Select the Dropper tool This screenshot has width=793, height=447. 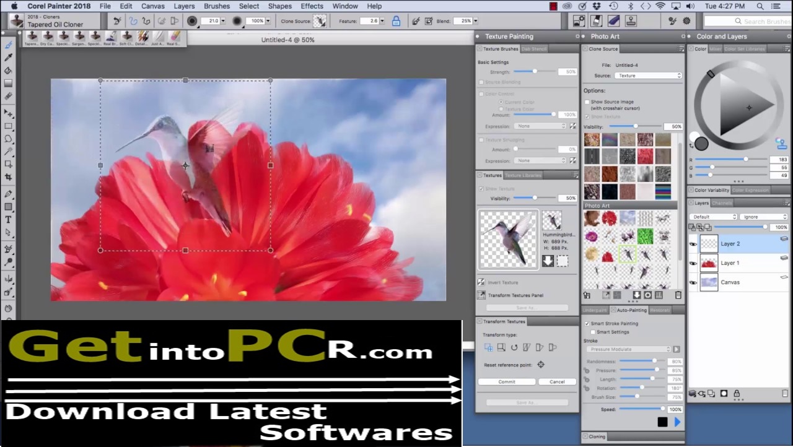click(8, 58)
